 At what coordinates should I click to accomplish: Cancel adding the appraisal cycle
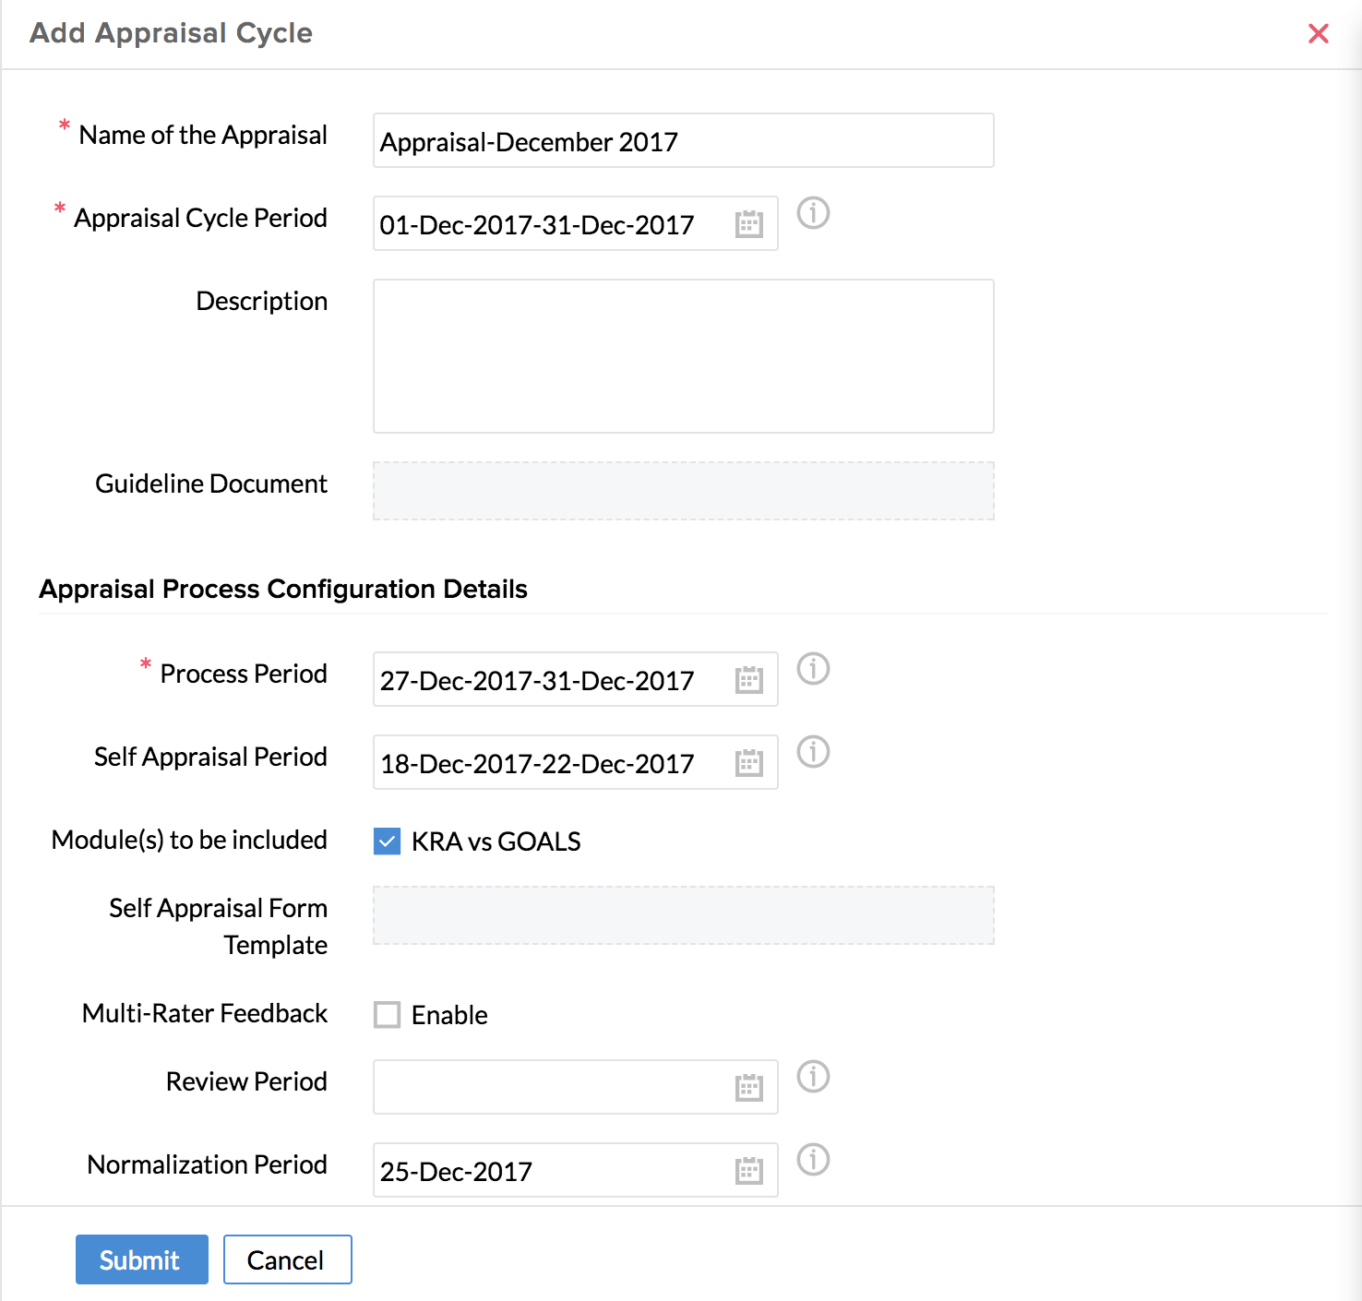point(287,1259)
